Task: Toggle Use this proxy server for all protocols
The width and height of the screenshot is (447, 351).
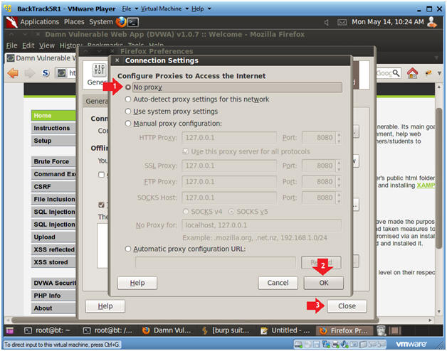Action: tap(186, 151)
